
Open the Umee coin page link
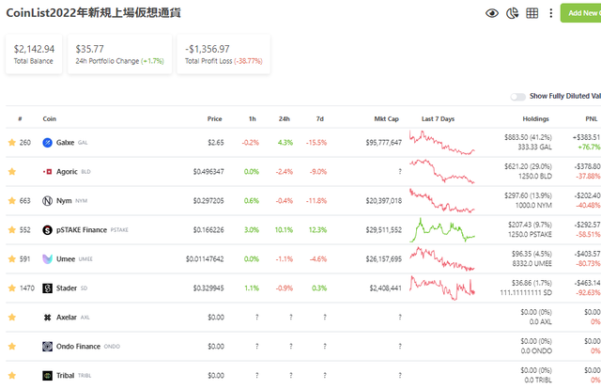(66, 259)
